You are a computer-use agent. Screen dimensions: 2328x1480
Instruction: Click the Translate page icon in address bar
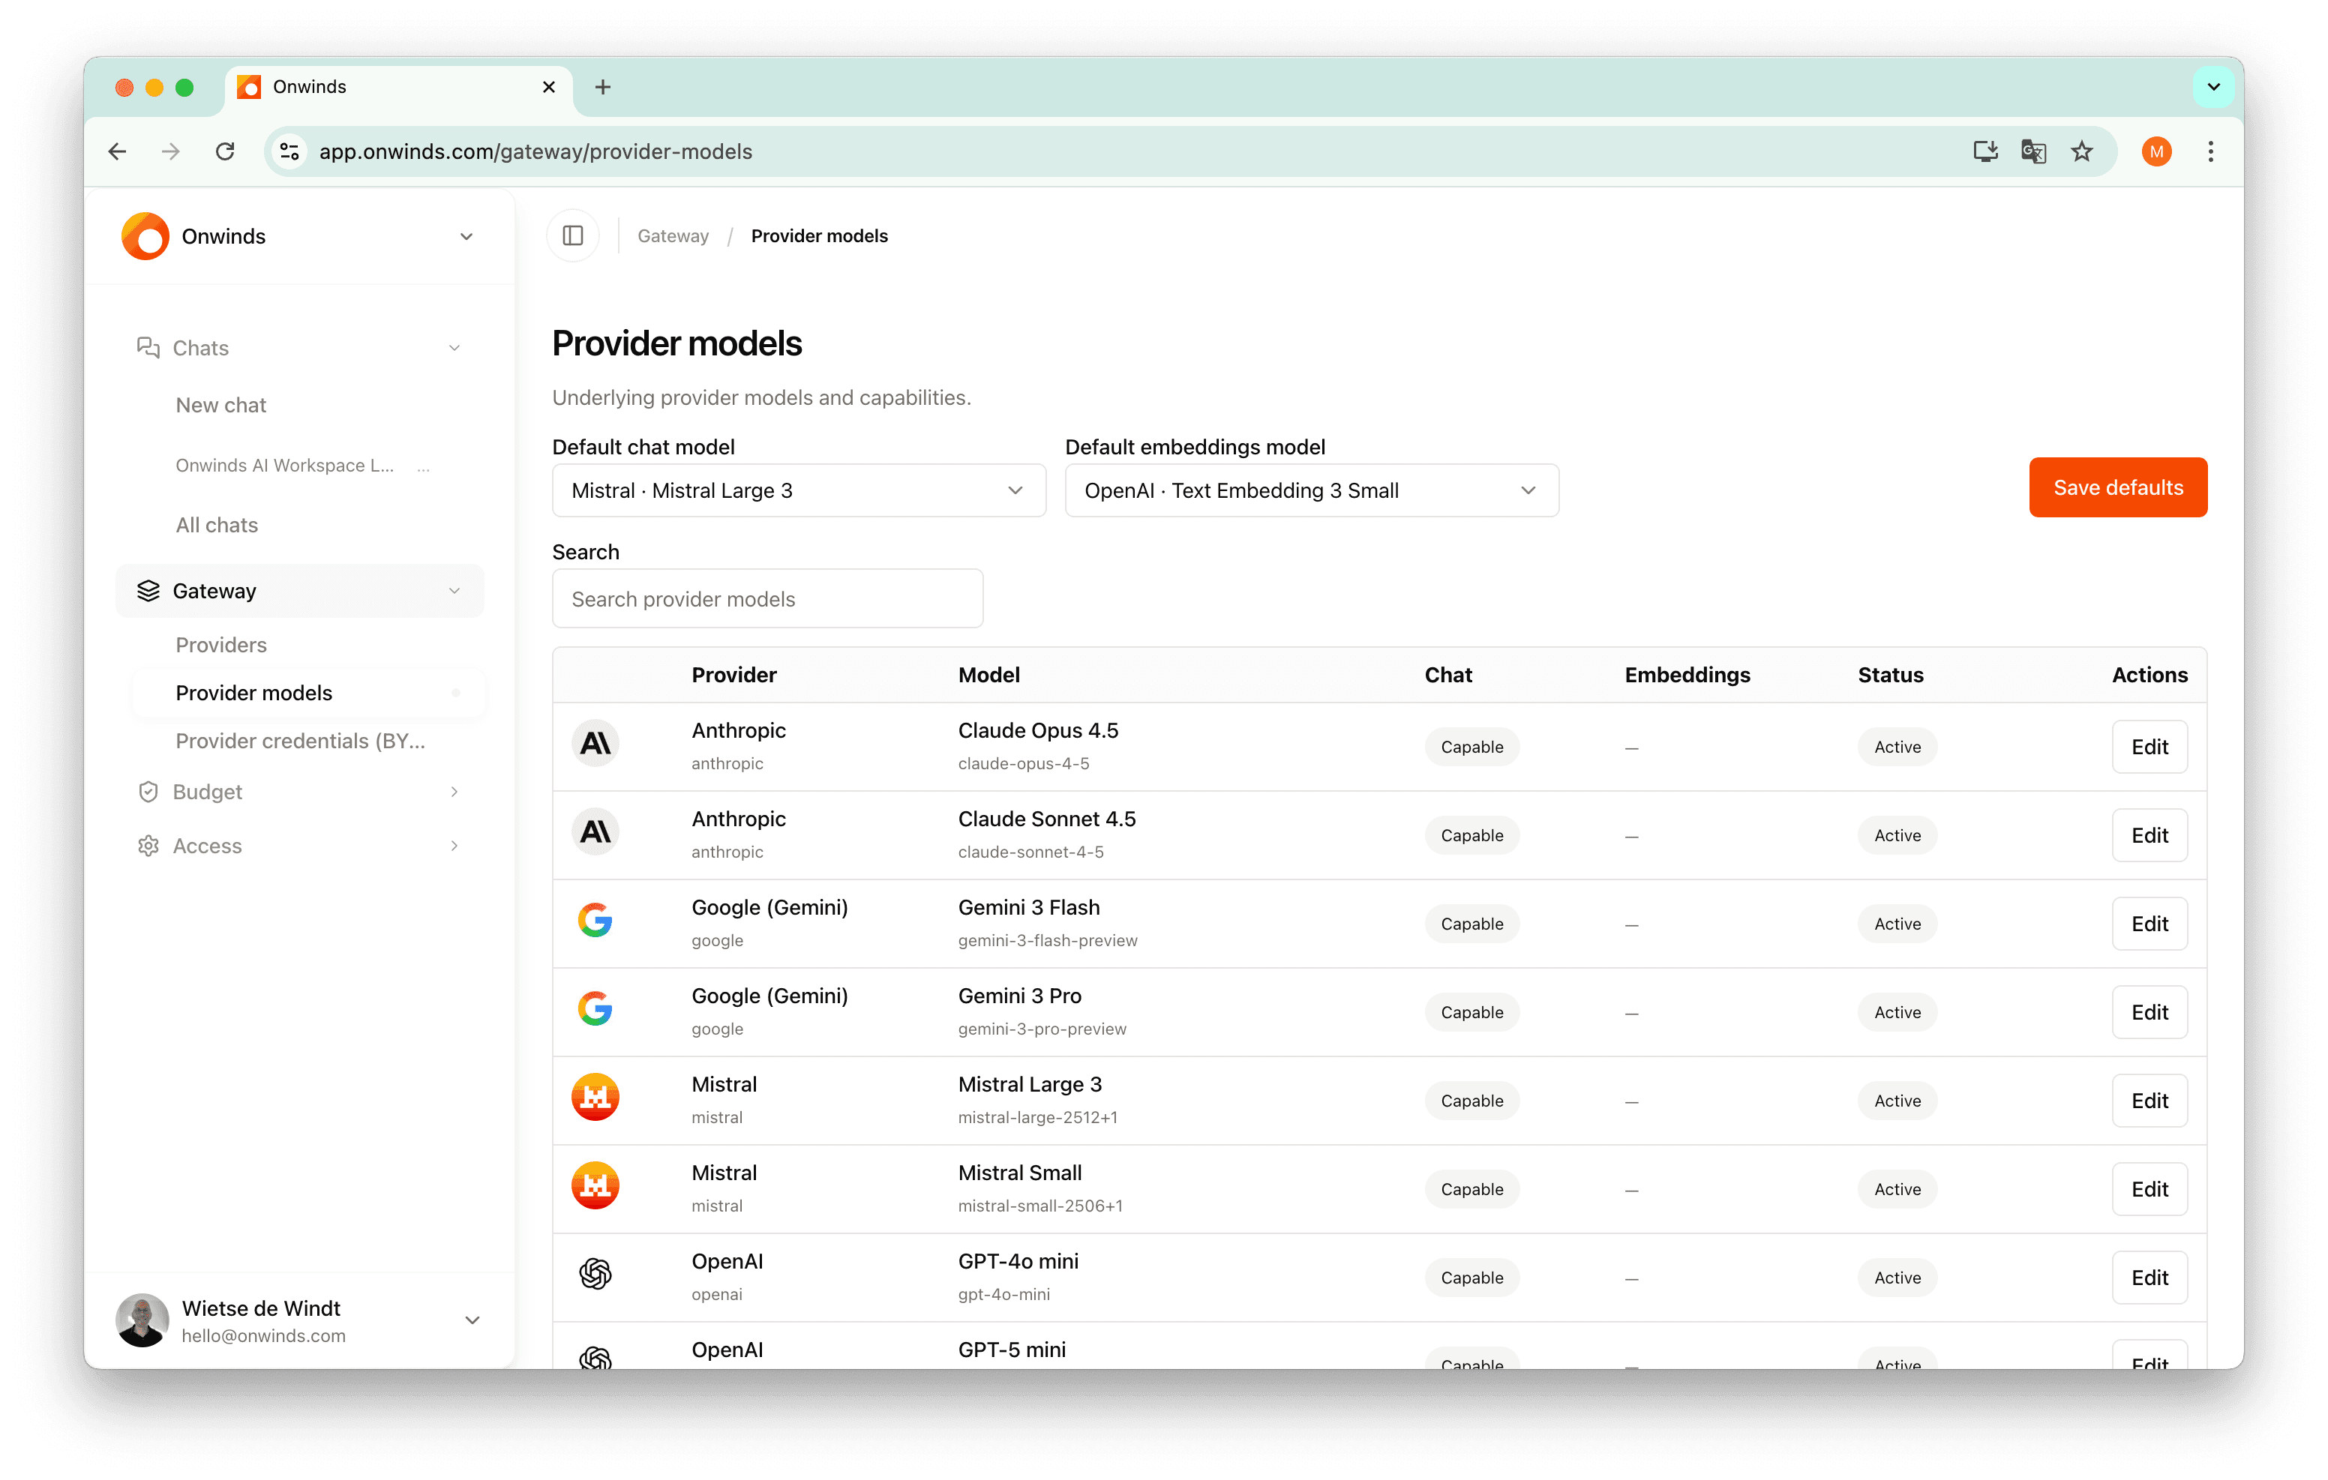pos(2033,151)
